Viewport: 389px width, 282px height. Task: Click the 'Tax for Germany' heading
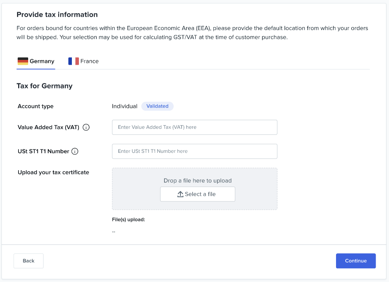[x=44, y=86]
